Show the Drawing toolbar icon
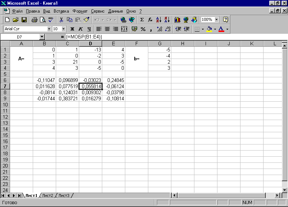Screen dimensions: 288x207 [194, 20]
